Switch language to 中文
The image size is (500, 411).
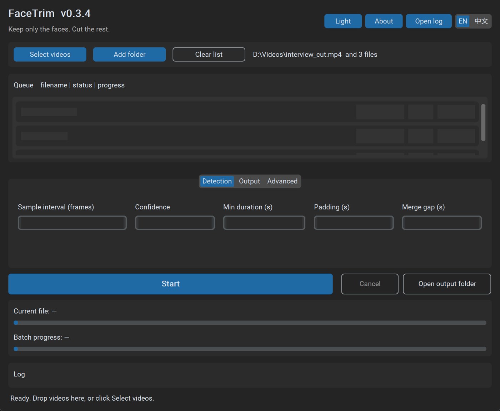point(481,21)
